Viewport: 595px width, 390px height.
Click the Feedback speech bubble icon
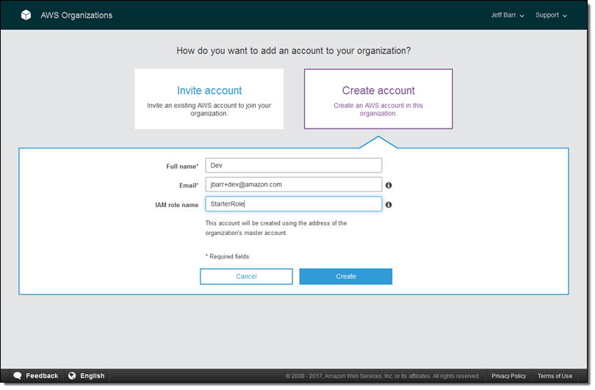(x=18, y=375)
